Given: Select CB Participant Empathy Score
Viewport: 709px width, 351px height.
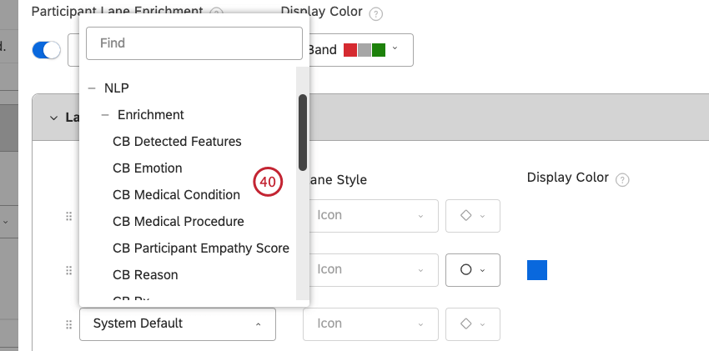Looking at the screenshot, I should (x=200, y=248).
